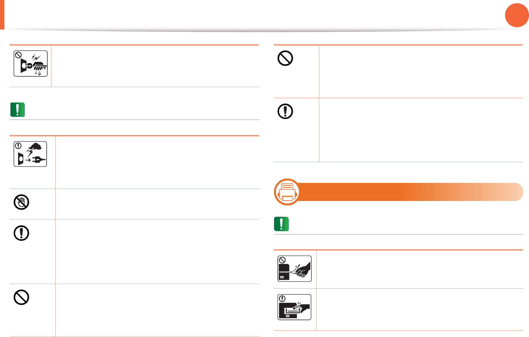The width and height of the screenshot is (529, 337).
Task: Click blank cell beside lightning unplug icon
Action: coord(157,162)
